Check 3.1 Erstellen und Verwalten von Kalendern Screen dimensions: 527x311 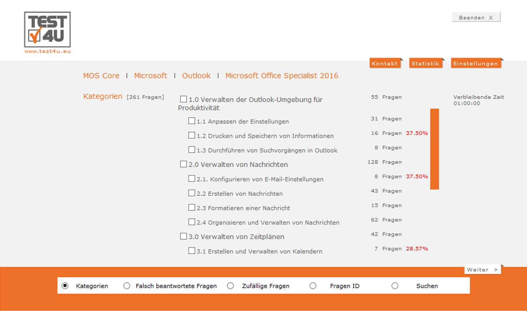click(x=192, y=251)
